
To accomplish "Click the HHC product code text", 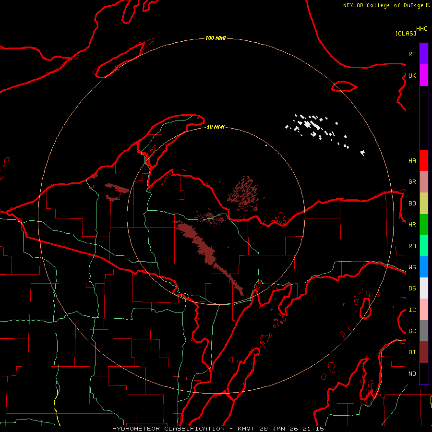I will pos(421,29).
